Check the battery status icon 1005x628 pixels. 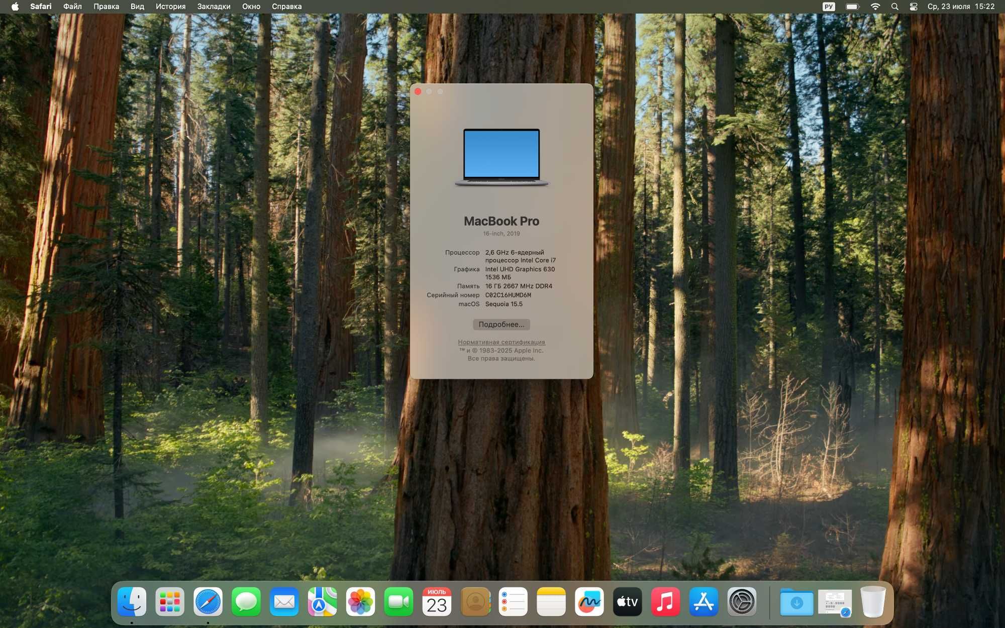[x=853, y=7]
